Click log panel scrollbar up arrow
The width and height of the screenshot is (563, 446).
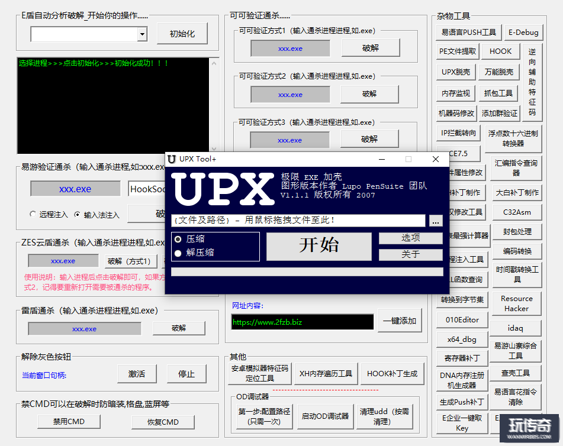(214, 63)
